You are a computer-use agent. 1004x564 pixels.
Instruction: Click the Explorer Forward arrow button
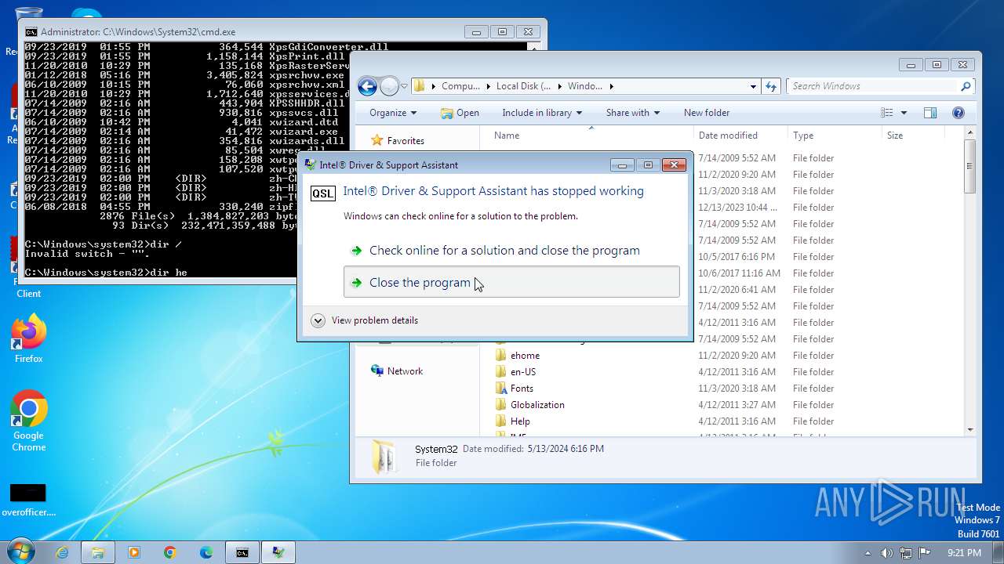point(389,86)
